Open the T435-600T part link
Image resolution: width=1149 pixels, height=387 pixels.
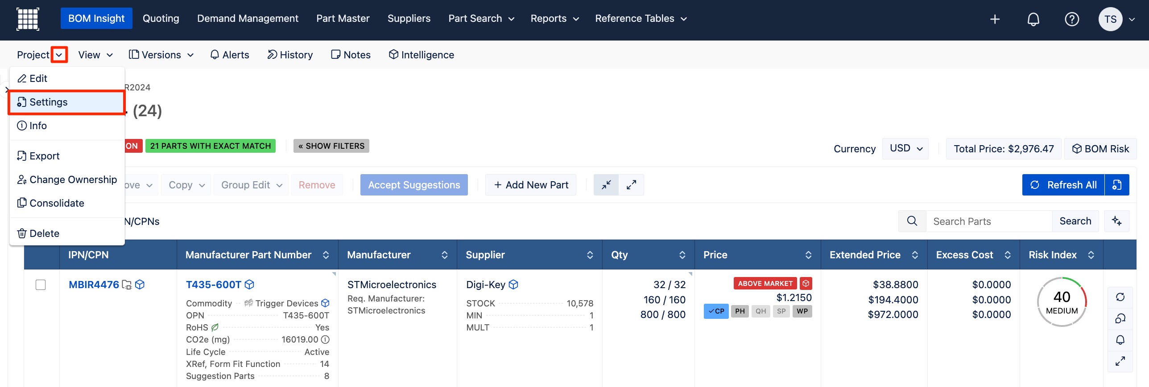click(x=213, y=285)
